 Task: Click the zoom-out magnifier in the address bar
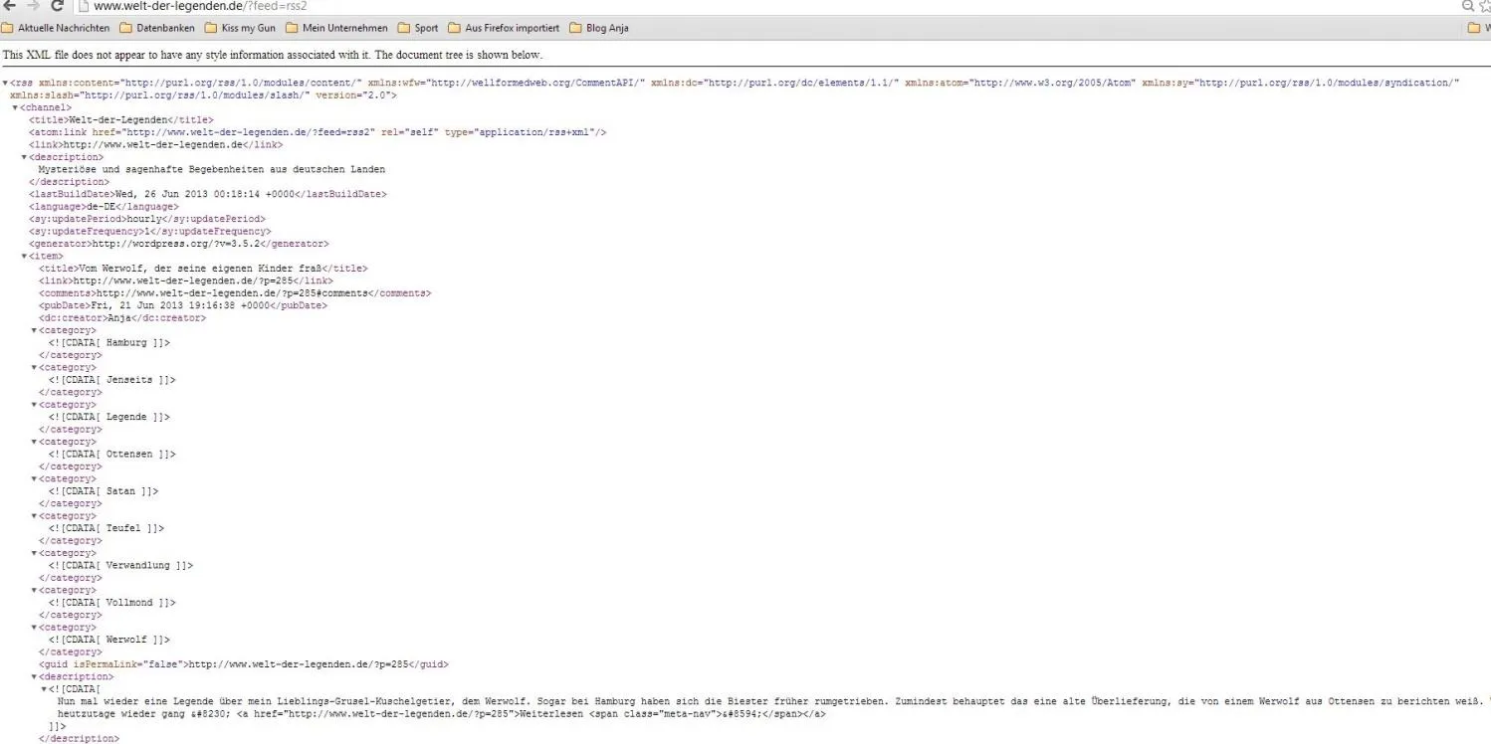pos(1467,6)
